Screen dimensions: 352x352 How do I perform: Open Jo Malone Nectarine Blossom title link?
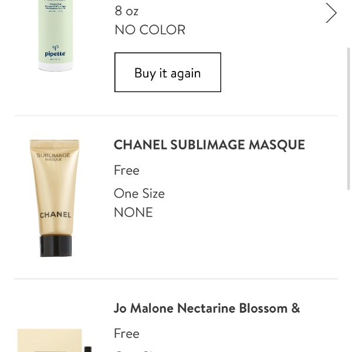[207, 308]
